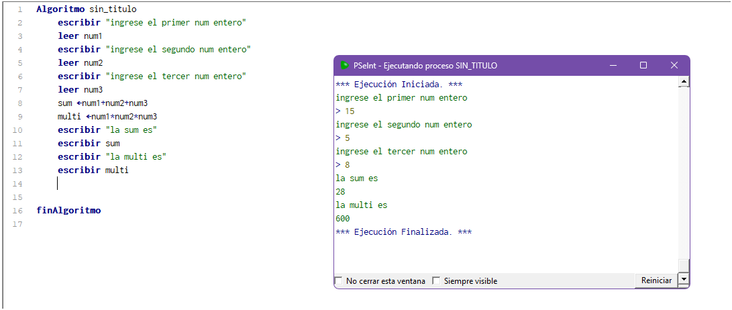Maximize the PSeInt execution window
Screen dimensions: 732x310
[643, 65]
